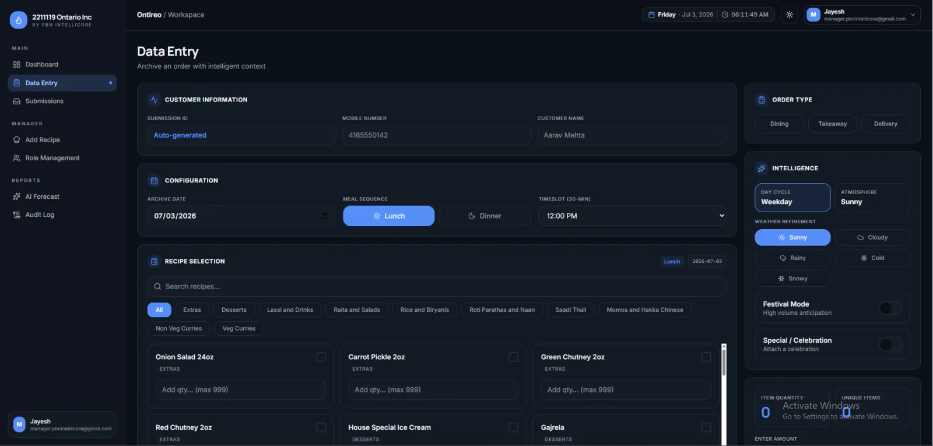This screenshot has width=933, height=446.
Task: Open Dashboard from the sidebar icon
Action: pyautogui.click(x=16, y=65)
